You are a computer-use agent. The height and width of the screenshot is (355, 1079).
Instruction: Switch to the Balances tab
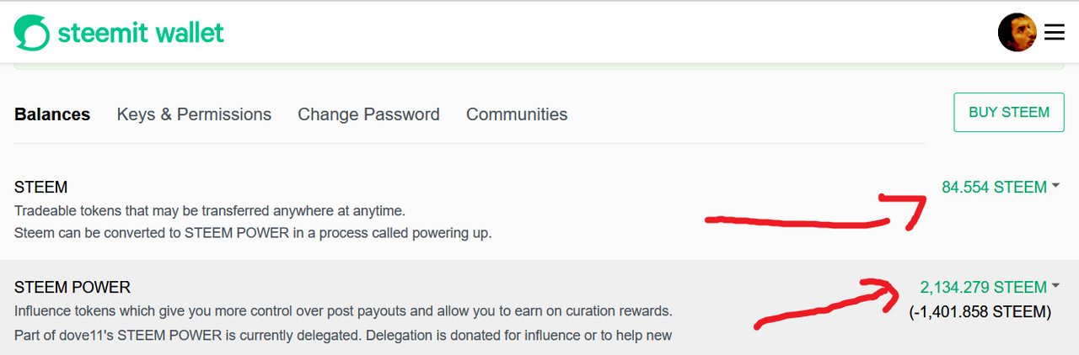(52, 114)
